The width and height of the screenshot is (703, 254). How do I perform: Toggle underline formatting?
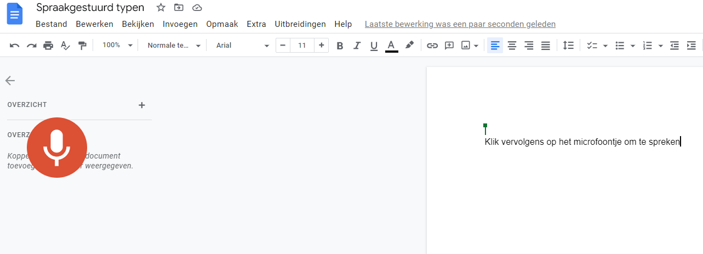click(374, 46)
